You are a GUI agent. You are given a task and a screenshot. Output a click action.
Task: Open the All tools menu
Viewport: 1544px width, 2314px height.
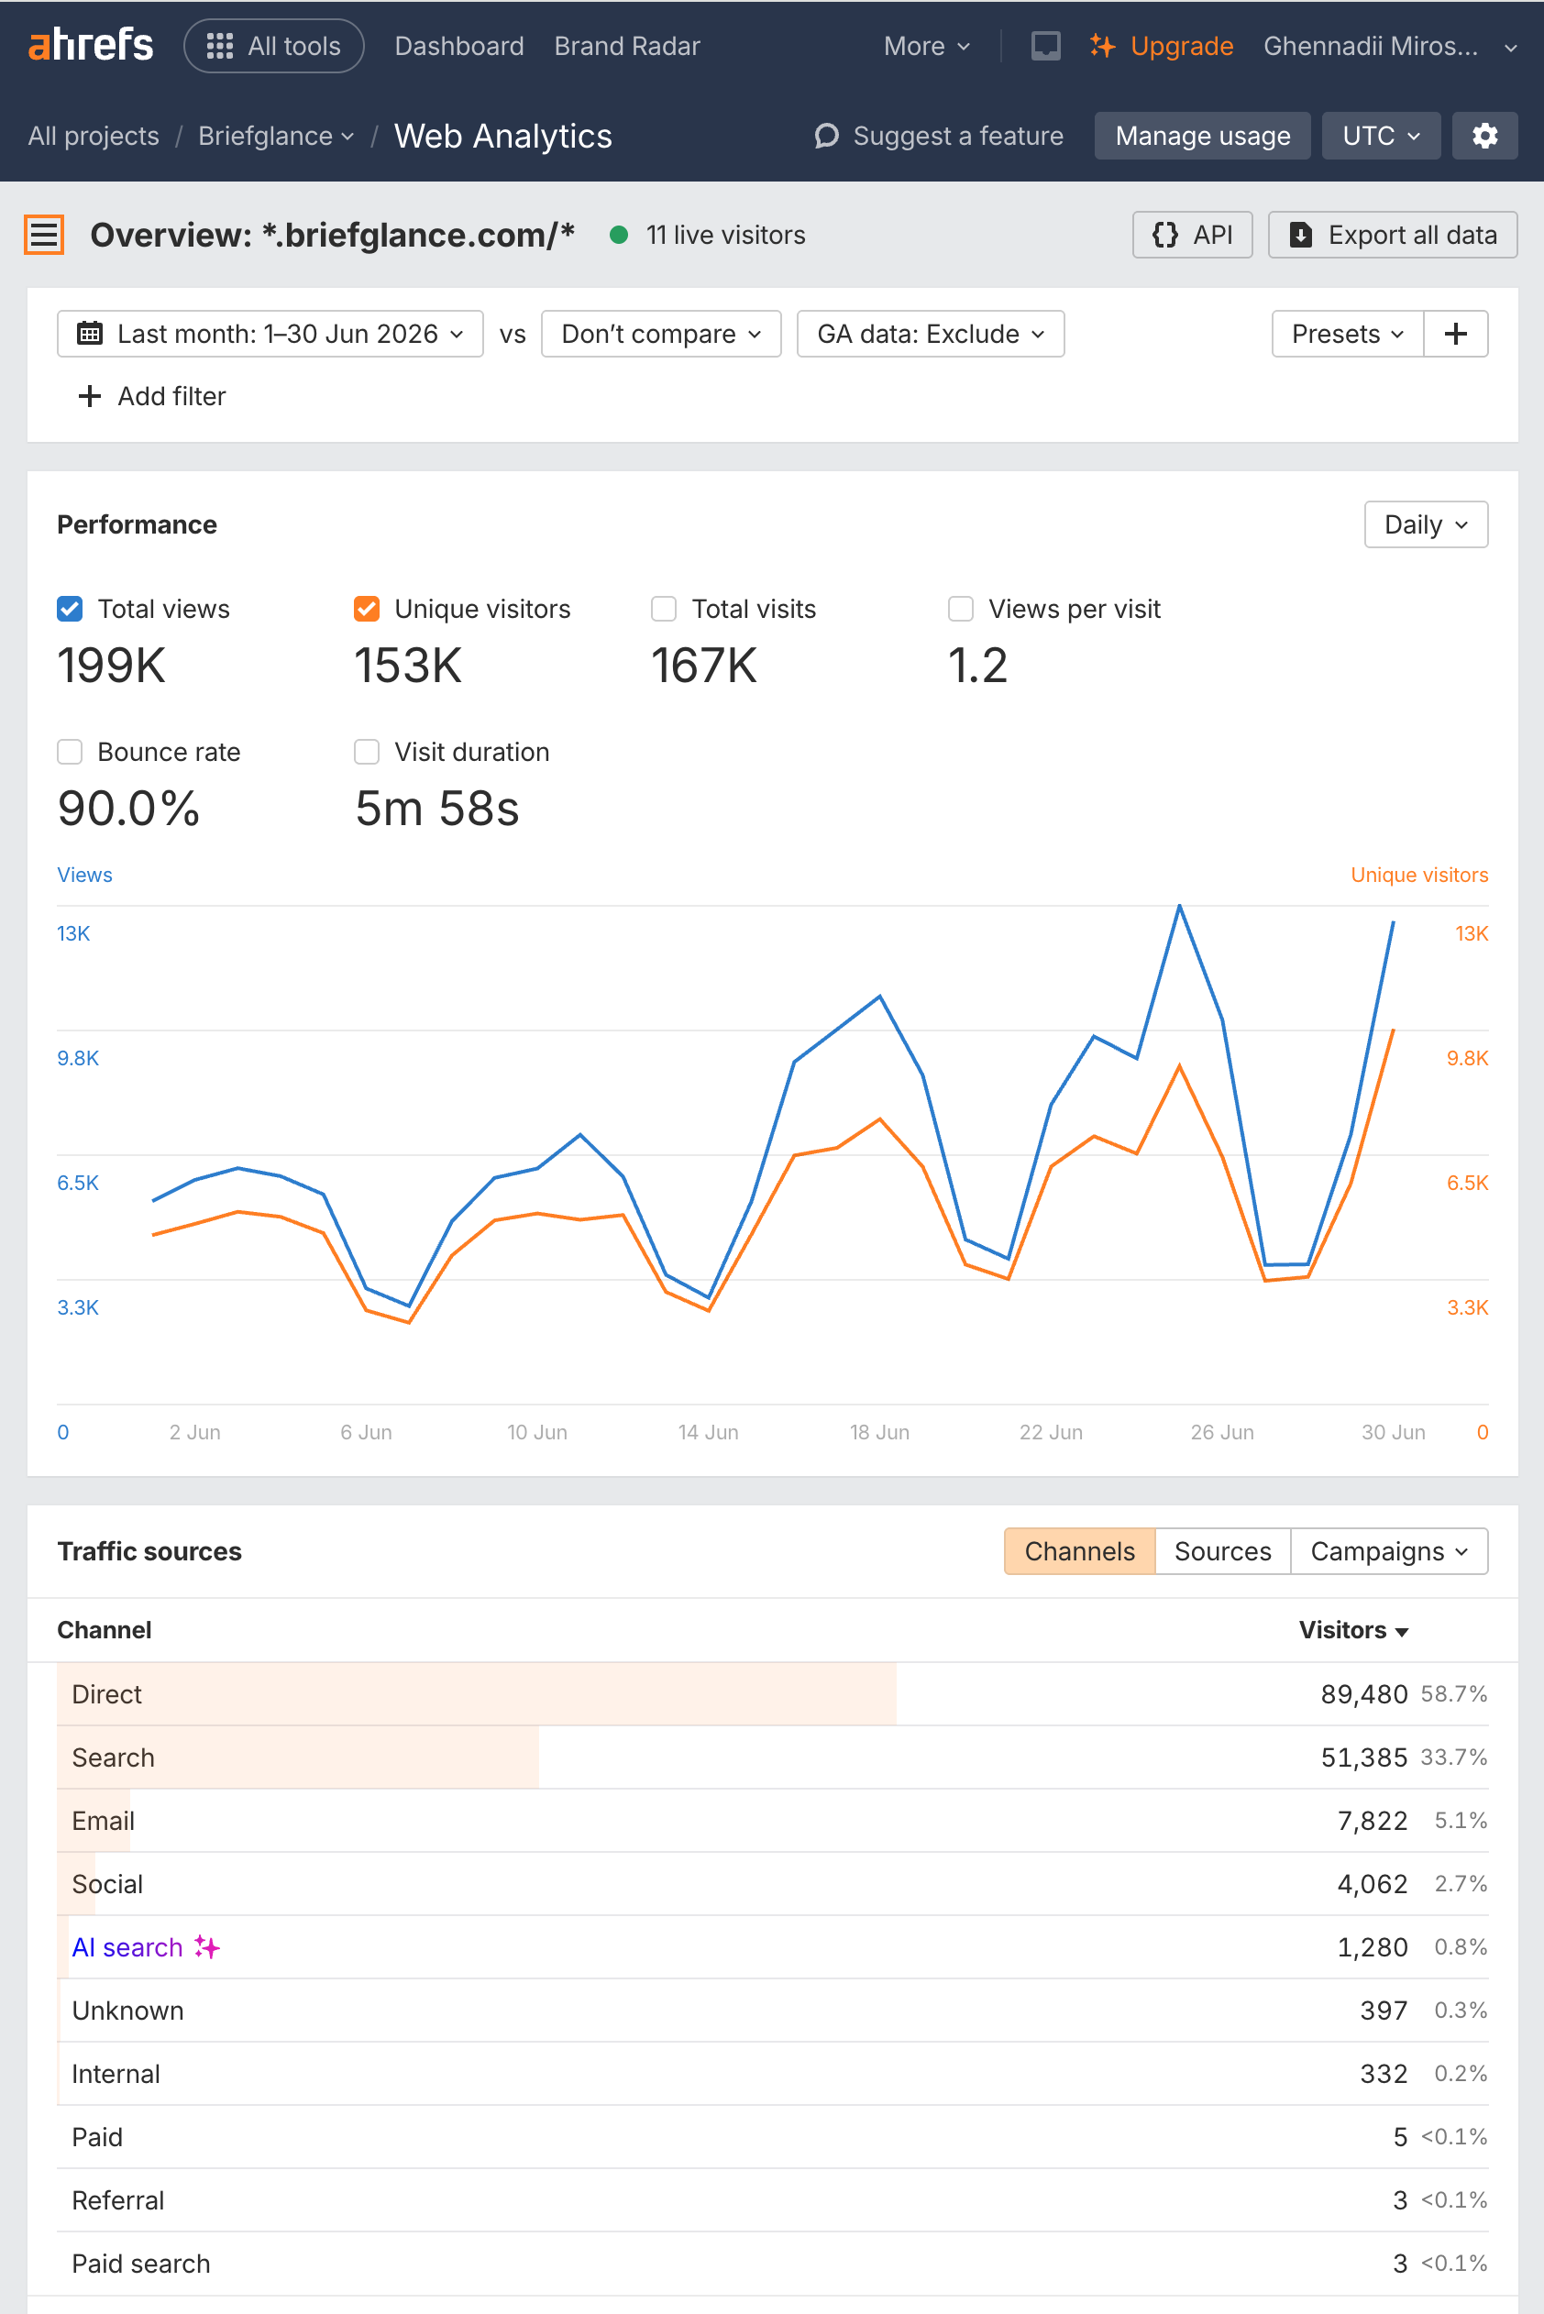click(274, 45)
